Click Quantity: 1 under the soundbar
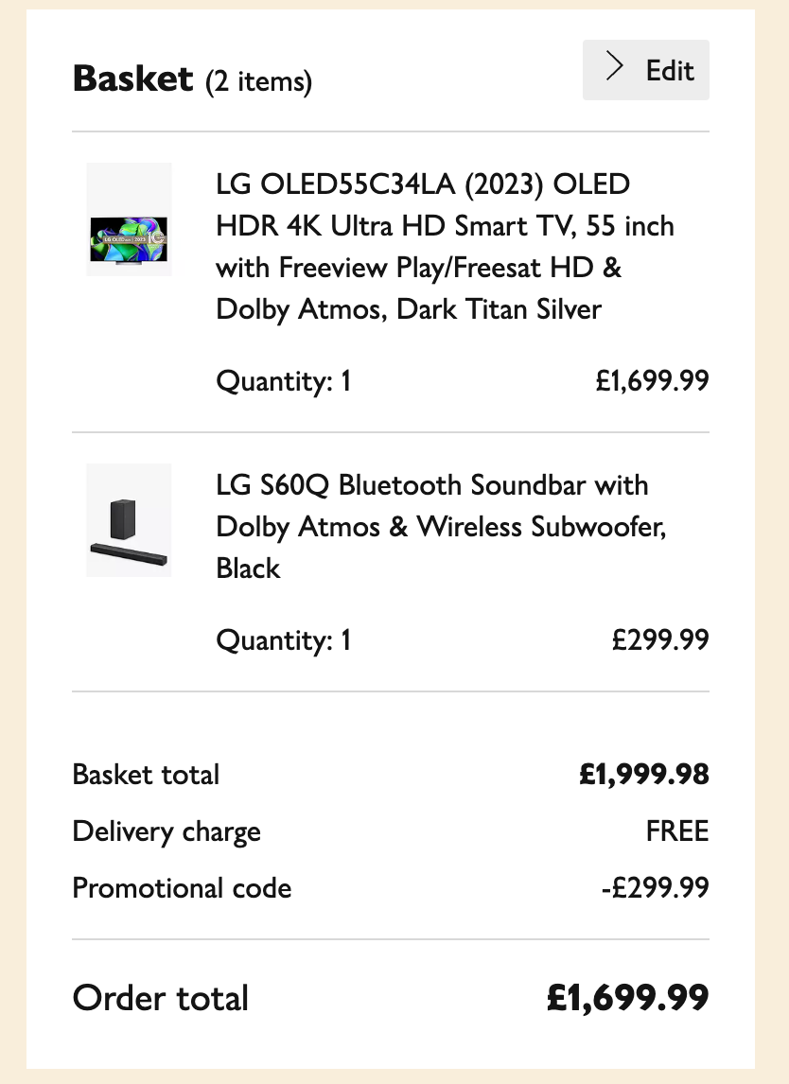This screenshot has width=789, height=1084. [x=284, y=640]
